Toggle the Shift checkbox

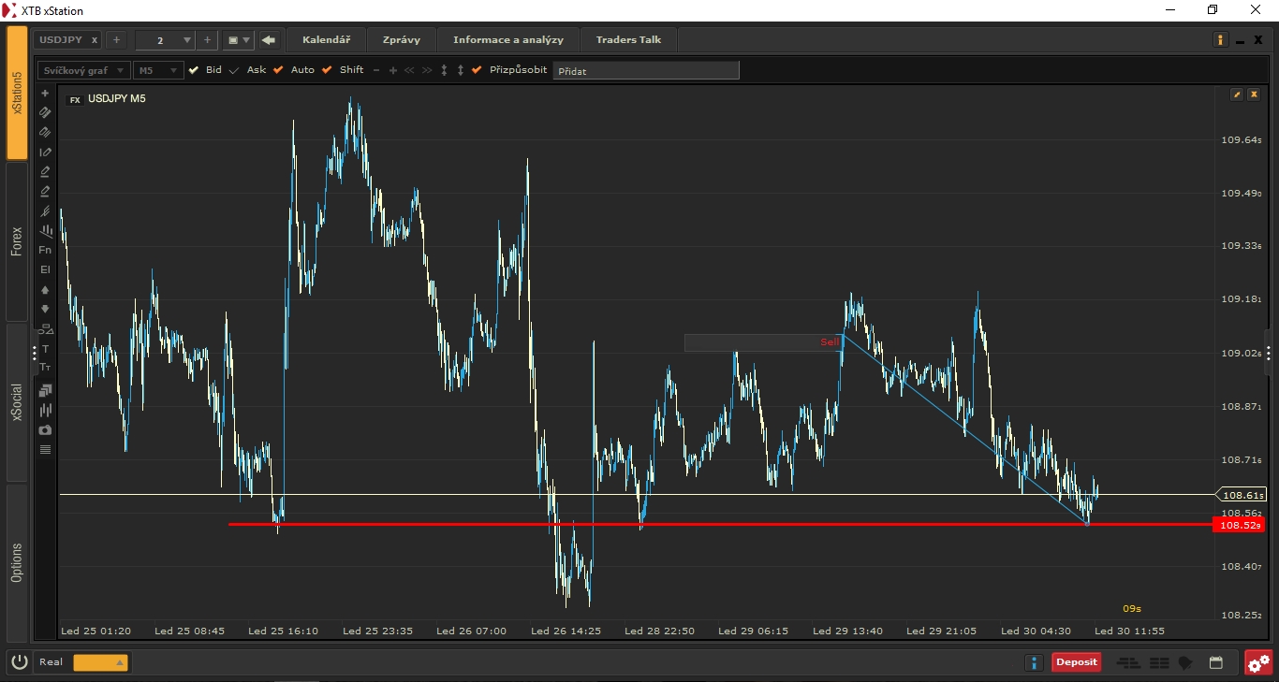click(327, 70)
